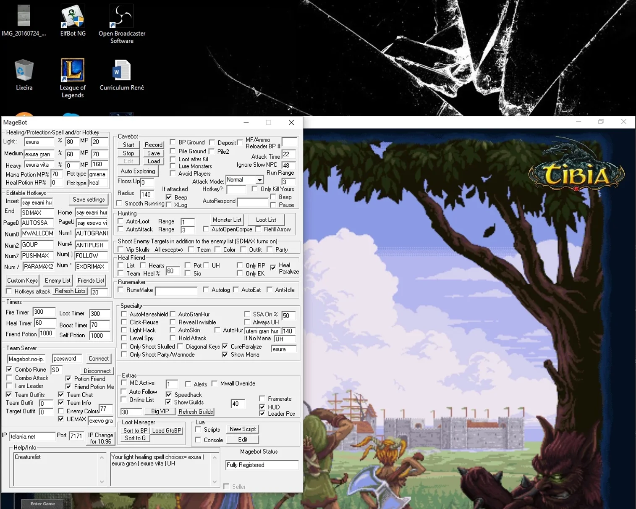Image resolution: width=636 pixels, height=509 pixels.
Task: Enable the AutoManashield checkbox
Action: pyautogui.click(x=124, y=314)
